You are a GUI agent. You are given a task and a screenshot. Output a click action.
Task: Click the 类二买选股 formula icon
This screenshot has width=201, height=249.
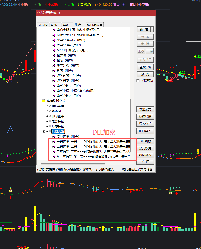point(54,157)
